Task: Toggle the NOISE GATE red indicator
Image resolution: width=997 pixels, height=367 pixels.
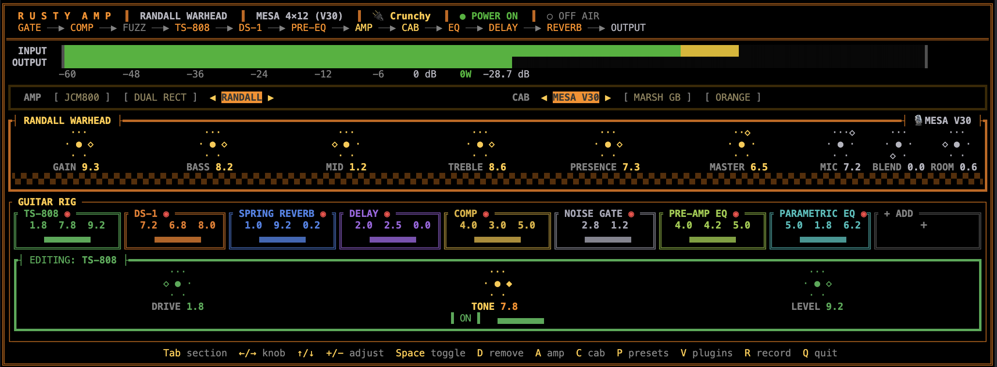Action: tap(631, 214)
